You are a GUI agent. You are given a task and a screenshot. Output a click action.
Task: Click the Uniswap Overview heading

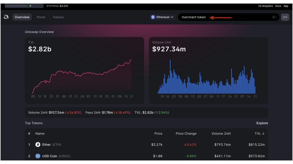click(x=39, y=32)
